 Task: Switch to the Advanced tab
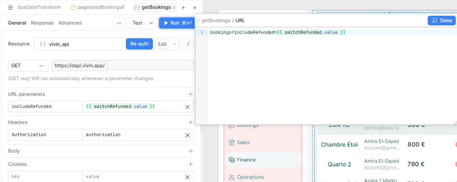pos(70,23)
